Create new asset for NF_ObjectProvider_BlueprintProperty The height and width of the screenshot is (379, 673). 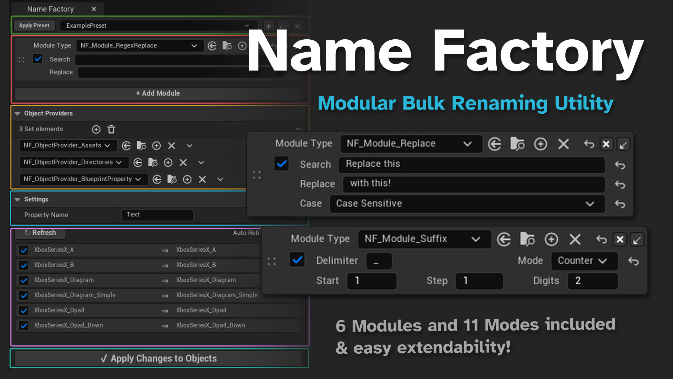coord(188,179)
